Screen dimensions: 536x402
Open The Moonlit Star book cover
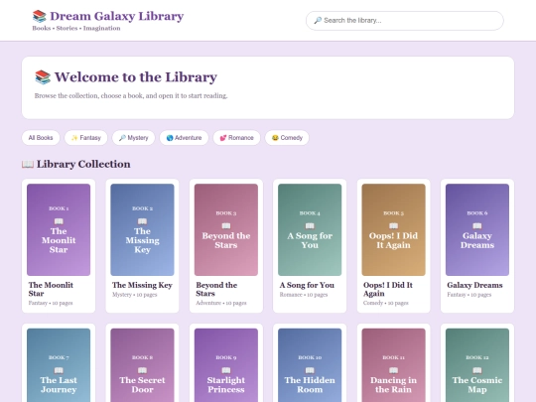[59, 229]
